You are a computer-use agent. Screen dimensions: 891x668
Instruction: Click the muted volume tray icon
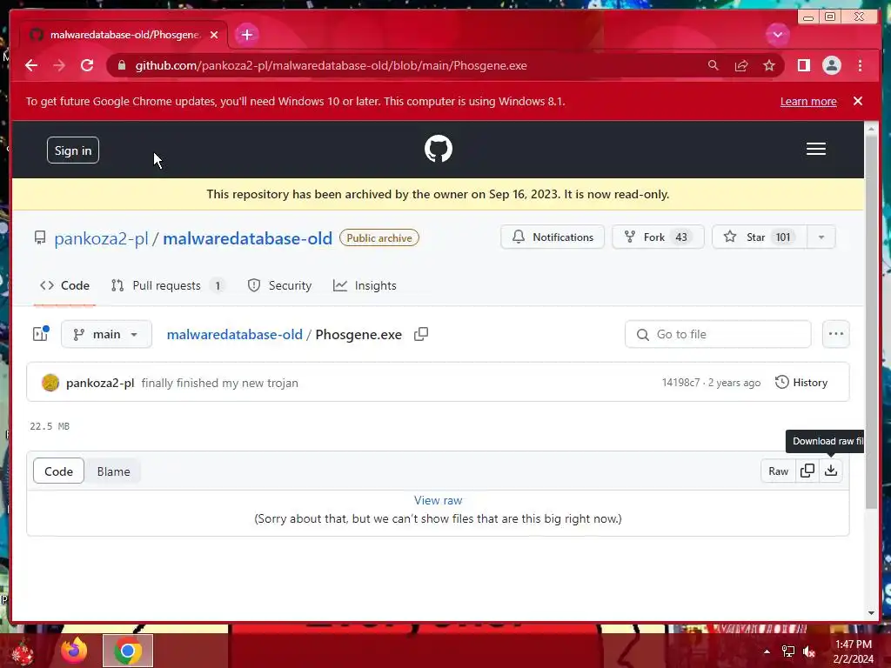click(x=809, y=652)
